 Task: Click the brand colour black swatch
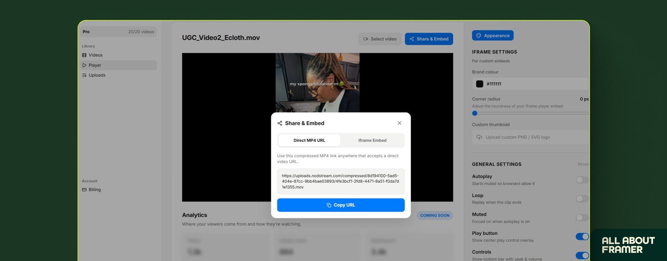pos(479,84)
